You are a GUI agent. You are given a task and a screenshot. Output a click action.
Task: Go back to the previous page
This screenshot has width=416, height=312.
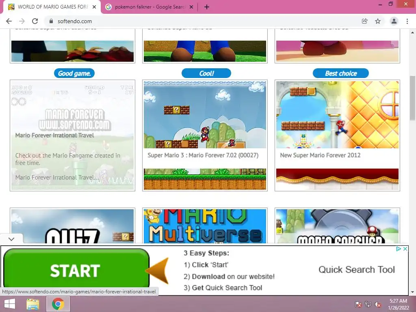click(9, 21)
